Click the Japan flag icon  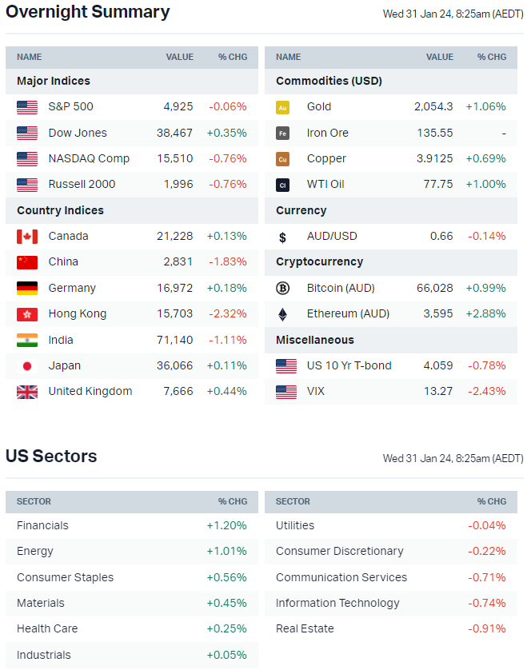(x=27, y=366)
